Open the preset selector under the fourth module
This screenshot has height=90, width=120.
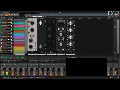pyautogui.click(x=61, y=55)
